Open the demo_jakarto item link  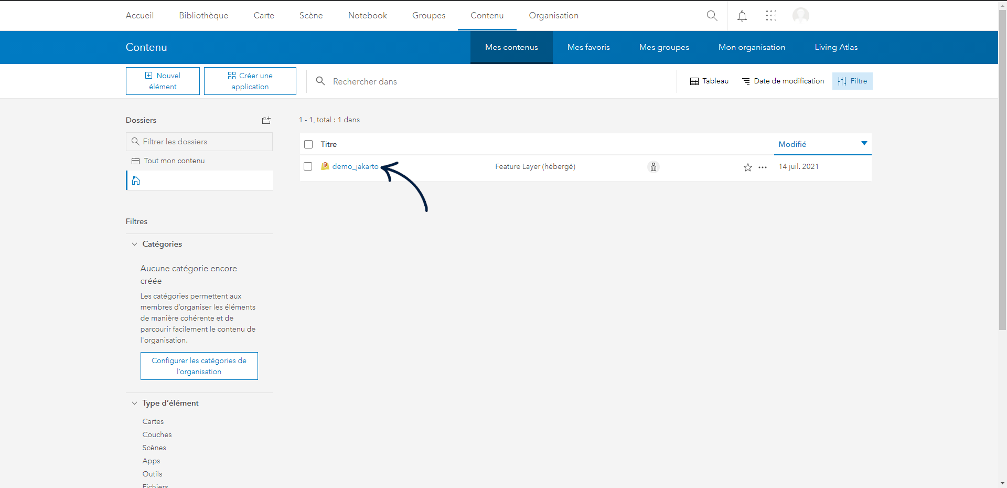(x=355, y=166)
